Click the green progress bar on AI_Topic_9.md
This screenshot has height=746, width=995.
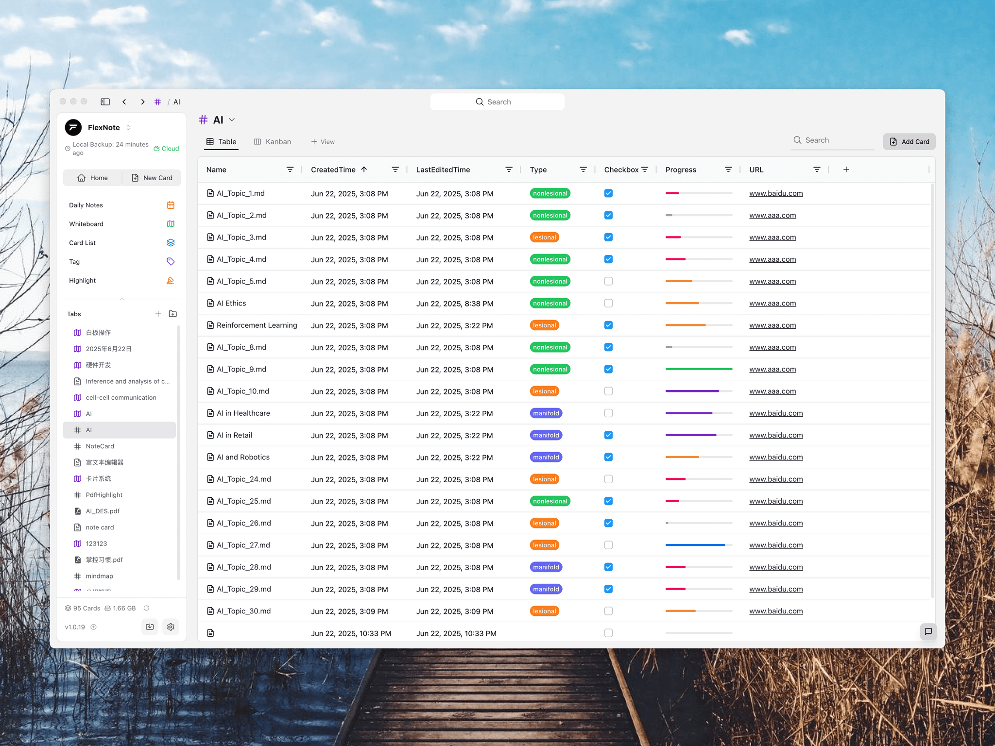(699, 369)
